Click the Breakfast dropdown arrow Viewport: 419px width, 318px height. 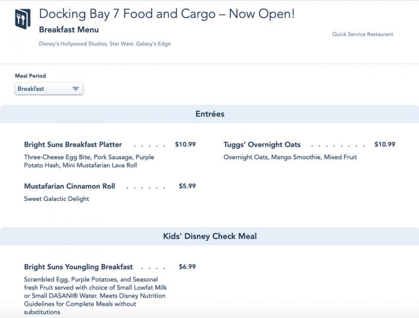coord(75,89)
